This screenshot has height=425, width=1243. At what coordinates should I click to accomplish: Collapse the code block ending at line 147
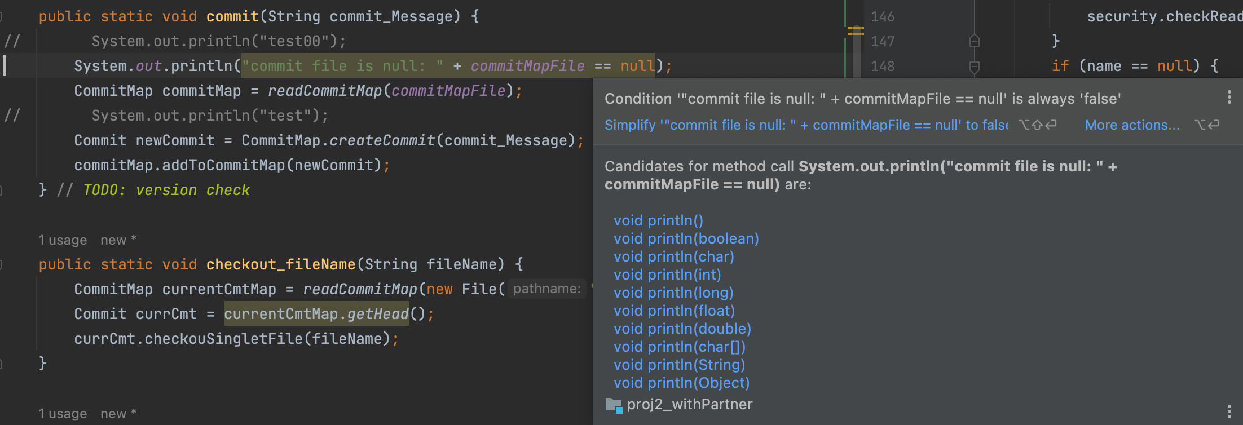[x=974, y=41]
